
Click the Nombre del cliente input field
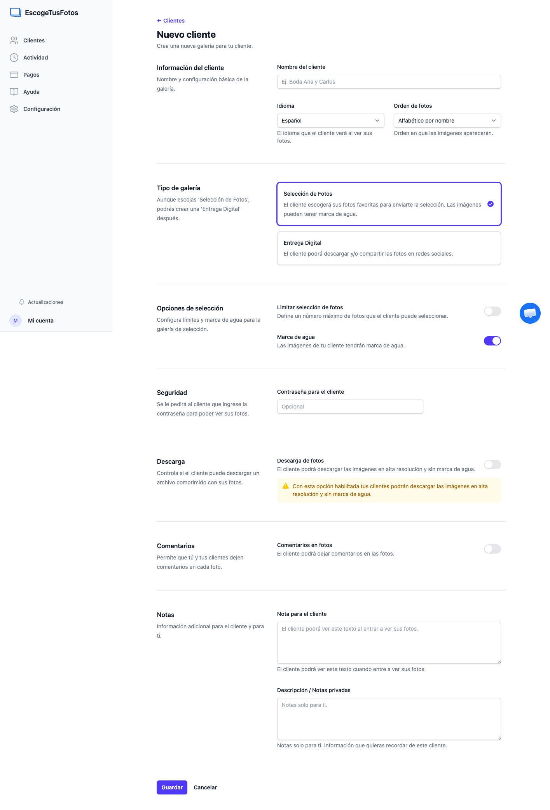(389, 82)
